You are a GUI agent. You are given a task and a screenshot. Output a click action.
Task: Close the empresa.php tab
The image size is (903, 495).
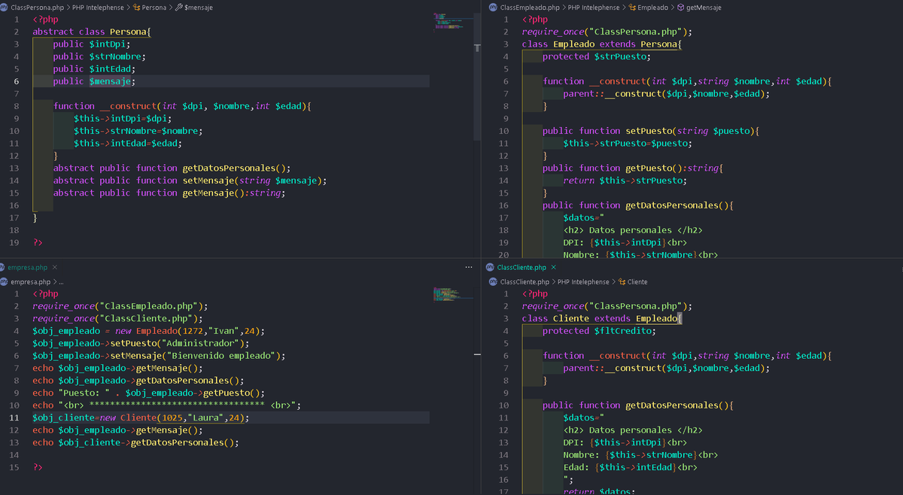coord(55,267)
